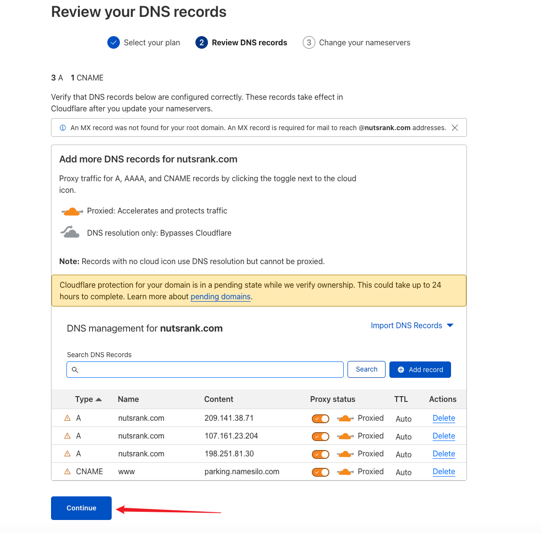Screen dimensions: 542x533
Task: Toggle the proxy switch for the www CNAME record
Action: (320, 472)
